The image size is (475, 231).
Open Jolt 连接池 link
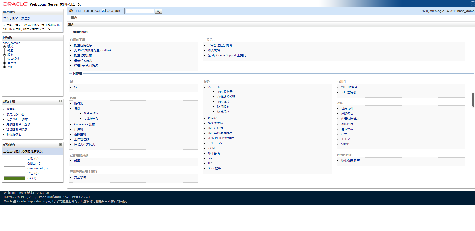[x=348, y=92]
